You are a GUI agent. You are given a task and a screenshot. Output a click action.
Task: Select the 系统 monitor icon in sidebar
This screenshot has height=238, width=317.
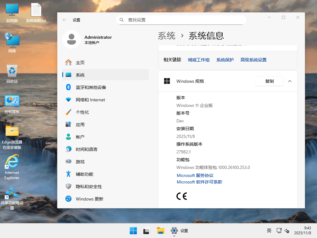68,75
